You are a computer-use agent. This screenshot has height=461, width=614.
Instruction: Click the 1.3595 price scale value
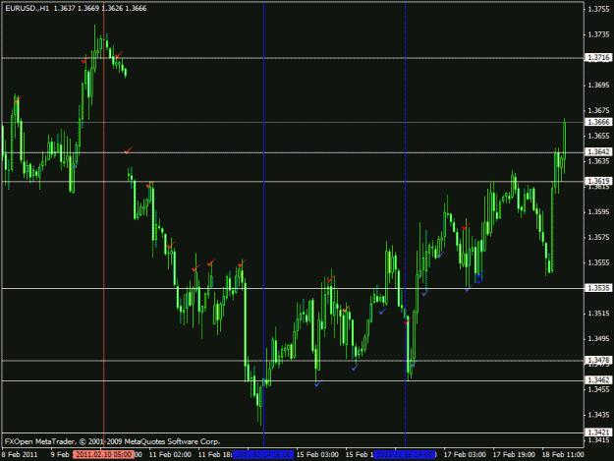[598, 211]
